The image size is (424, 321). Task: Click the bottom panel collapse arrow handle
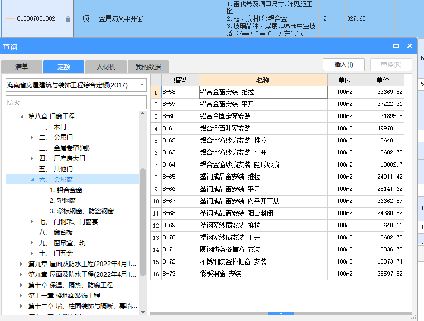pos(281,314)
